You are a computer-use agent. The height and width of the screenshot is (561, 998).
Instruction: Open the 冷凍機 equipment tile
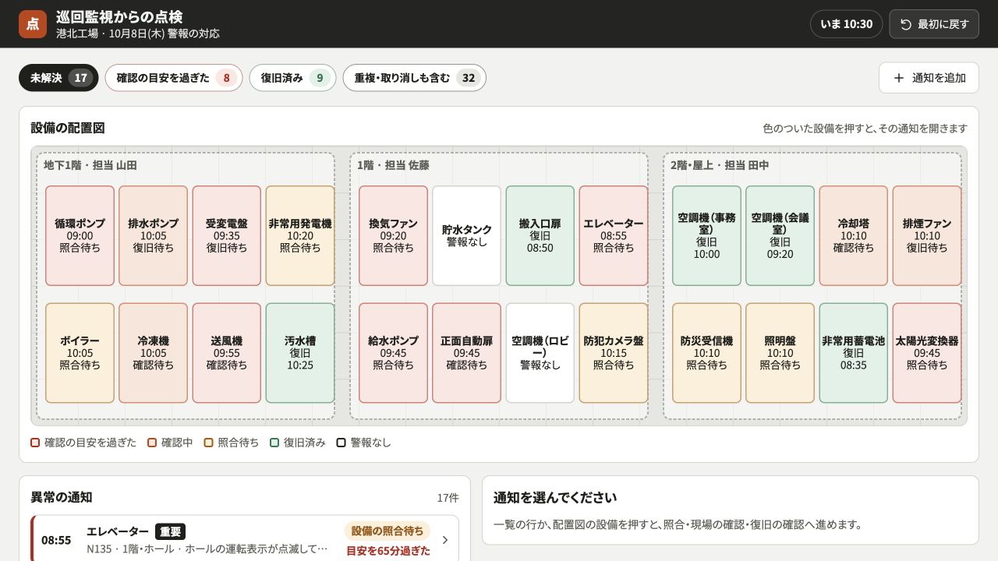coord(154,353)
